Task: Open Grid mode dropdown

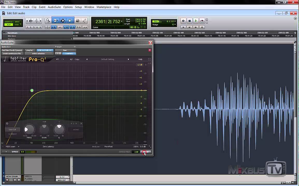Action: 18,25
